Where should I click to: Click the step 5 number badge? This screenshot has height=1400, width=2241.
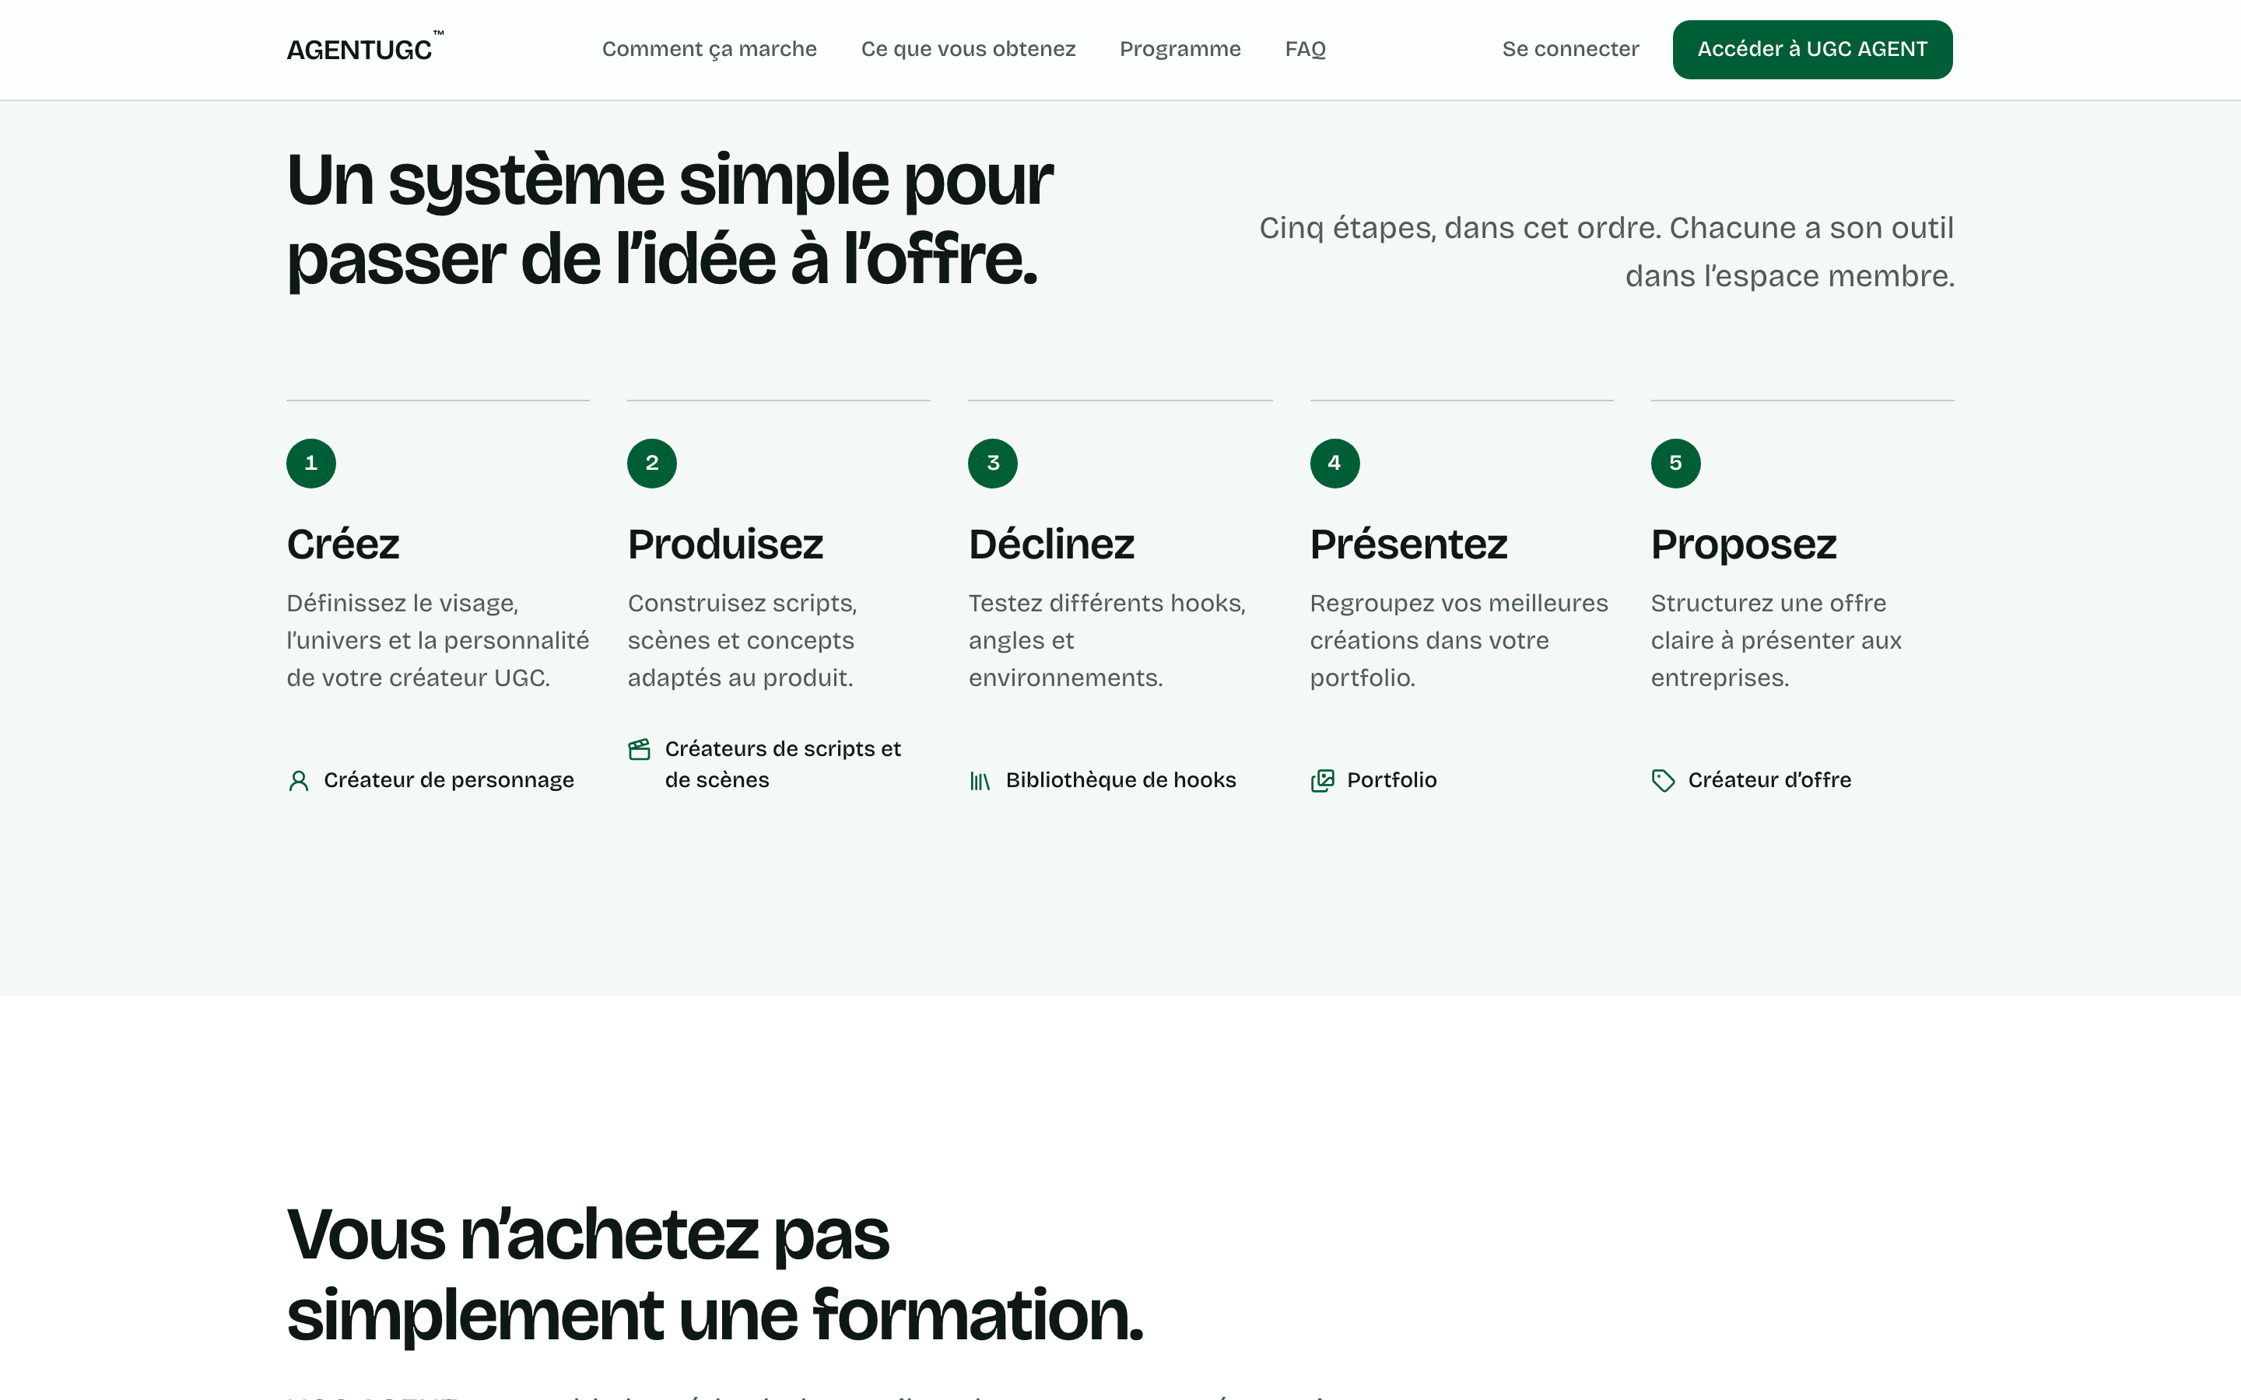tap(1675, 463)
